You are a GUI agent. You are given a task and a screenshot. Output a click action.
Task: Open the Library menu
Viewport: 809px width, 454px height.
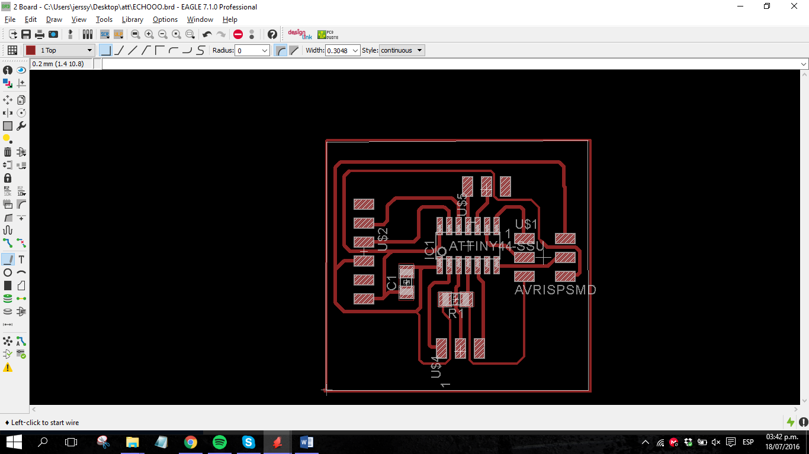tap(133, 20)
